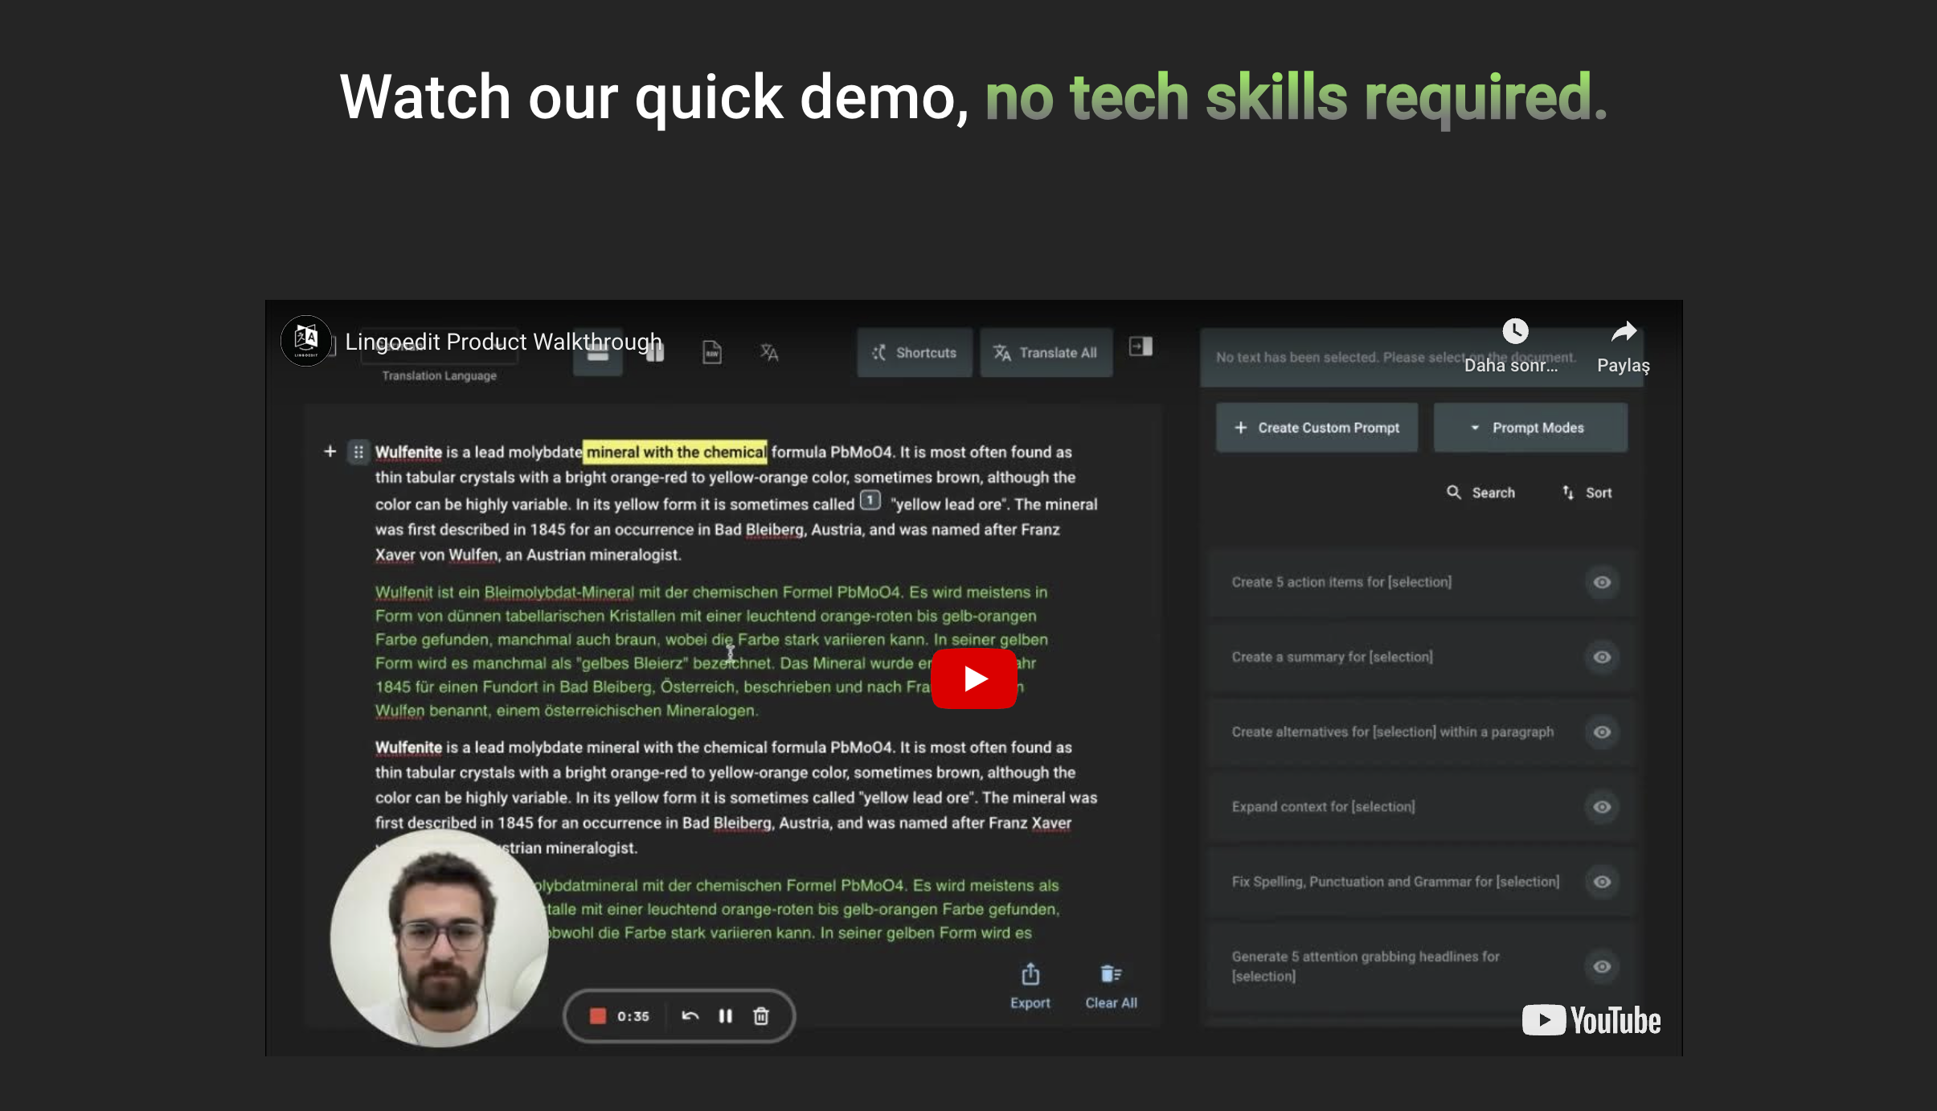1937x1111 pixels.
Task: Click the drag handle dots beside Wulfenite
Action: tap(358, 452)
